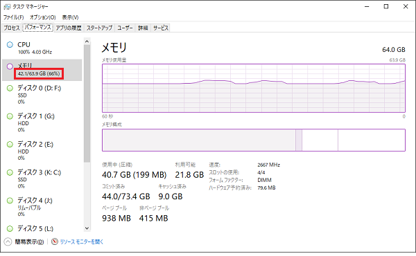Click the memory usage graph

(254, 88)
